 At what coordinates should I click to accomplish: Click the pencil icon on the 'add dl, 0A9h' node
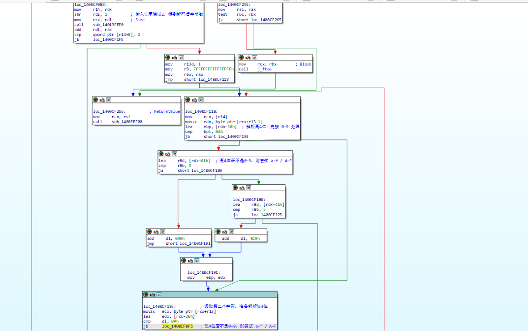click(x=156, y=232)
